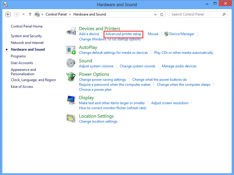Screen dimensions: 234x175
Task: Click the Control Panel icon in address bar
Action: point(37,14)
